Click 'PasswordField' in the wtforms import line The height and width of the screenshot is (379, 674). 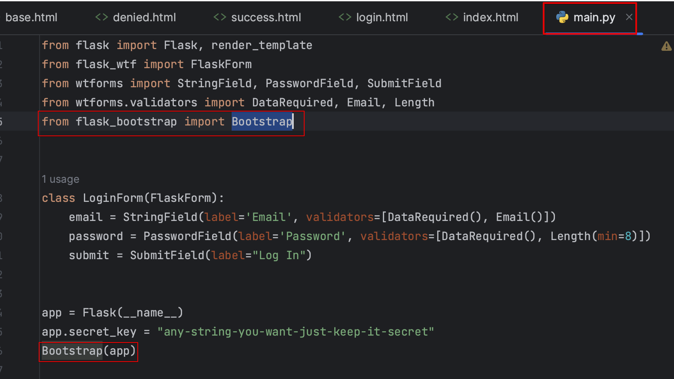(x=309, y=83)
